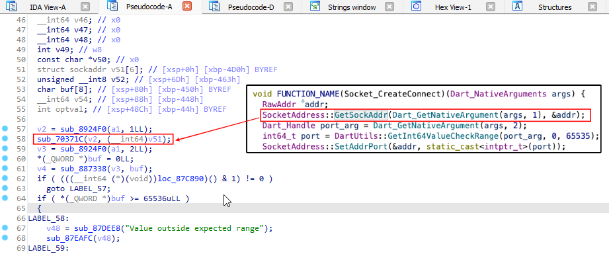Toggle breakpoint dot on line 61
This screenshot has width=609, height=254.
click(5, 169)
